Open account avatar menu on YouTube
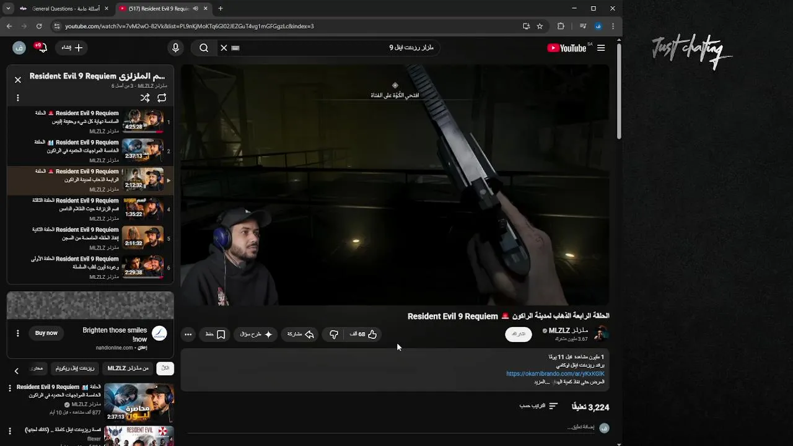 (x=19, y=48)
